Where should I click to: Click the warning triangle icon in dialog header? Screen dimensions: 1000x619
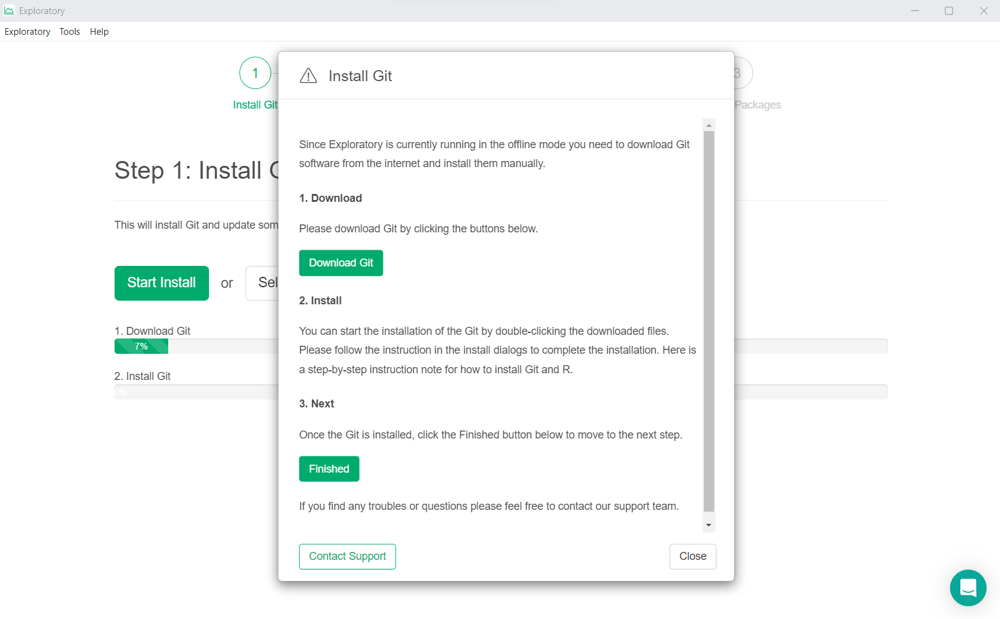coord(308,76)
